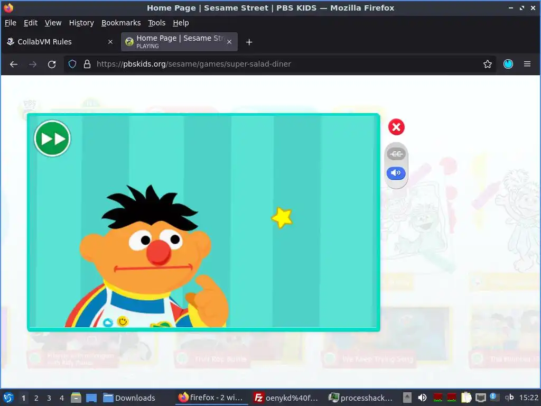Click the second red resource monitor icon

click(x=451, y=398)
